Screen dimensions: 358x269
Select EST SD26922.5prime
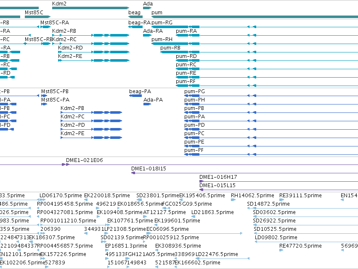(274, 221)
